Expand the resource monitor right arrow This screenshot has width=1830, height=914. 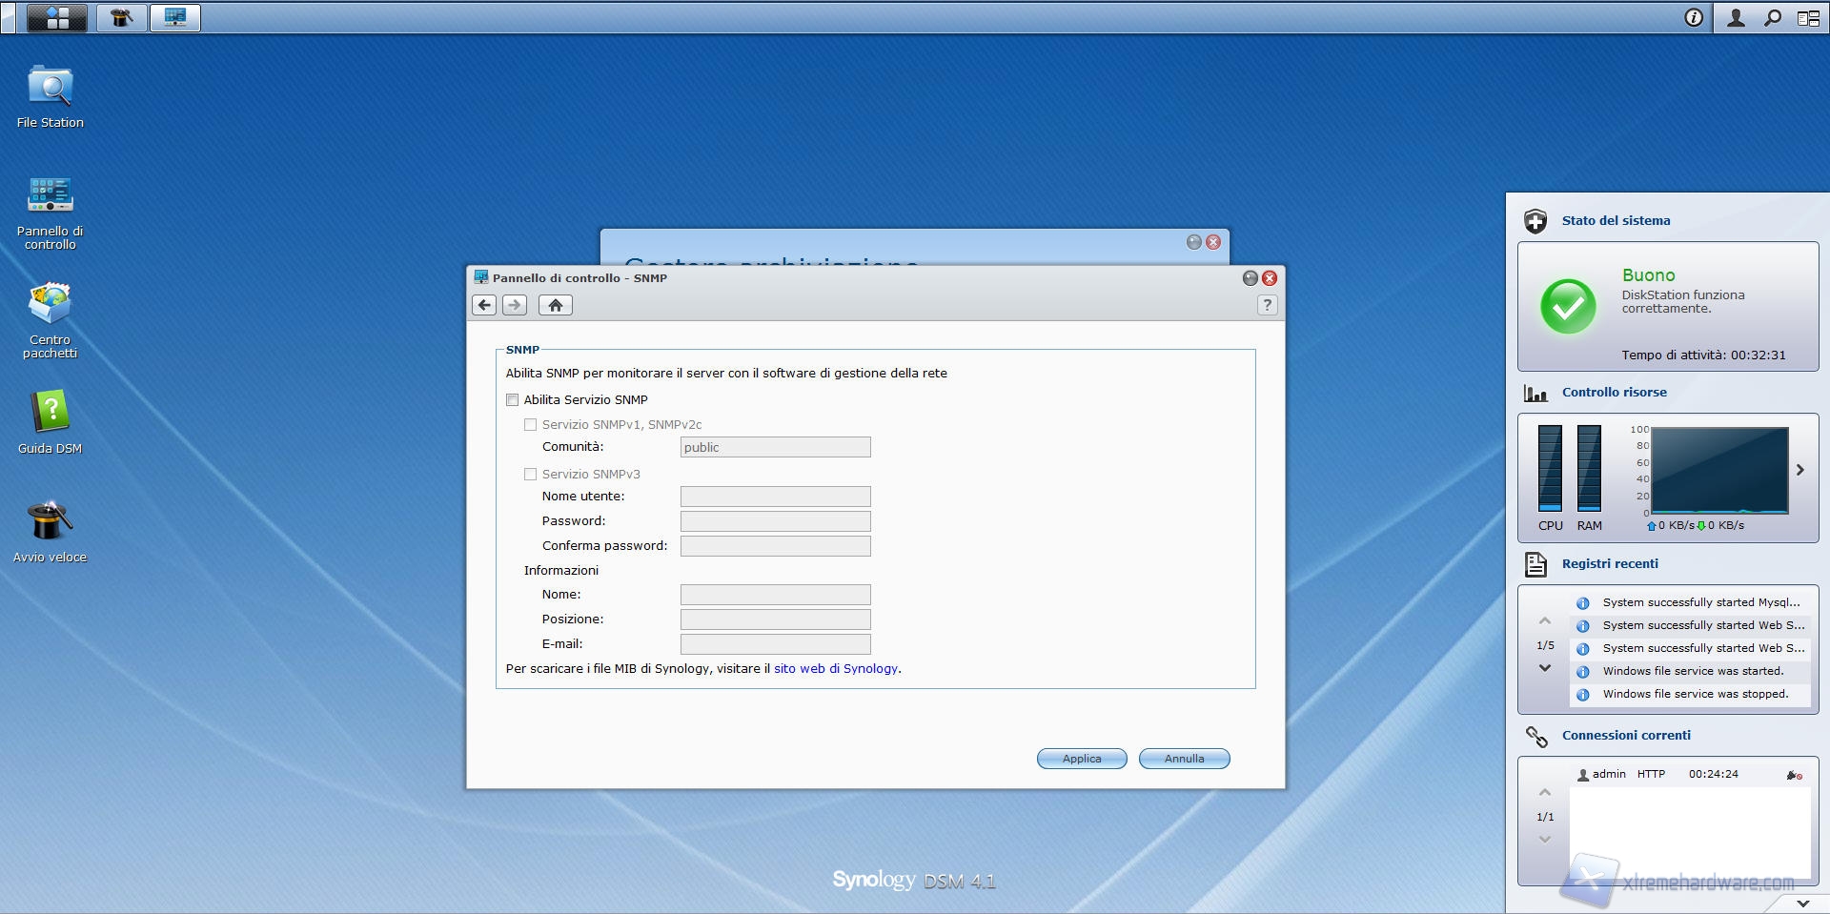pyautogui.click(x=1800, y=470)
